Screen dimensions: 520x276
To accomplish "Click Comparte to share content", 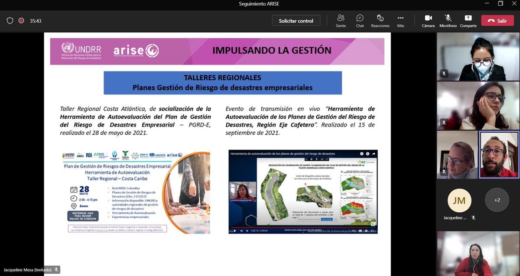I will 468,20.
